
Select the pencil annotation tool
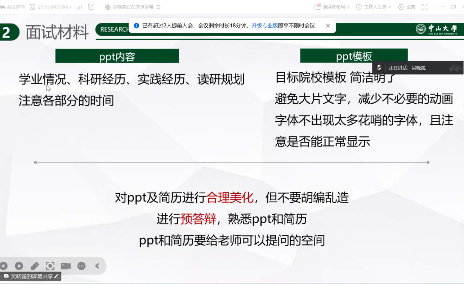click(x=35, y=266)
